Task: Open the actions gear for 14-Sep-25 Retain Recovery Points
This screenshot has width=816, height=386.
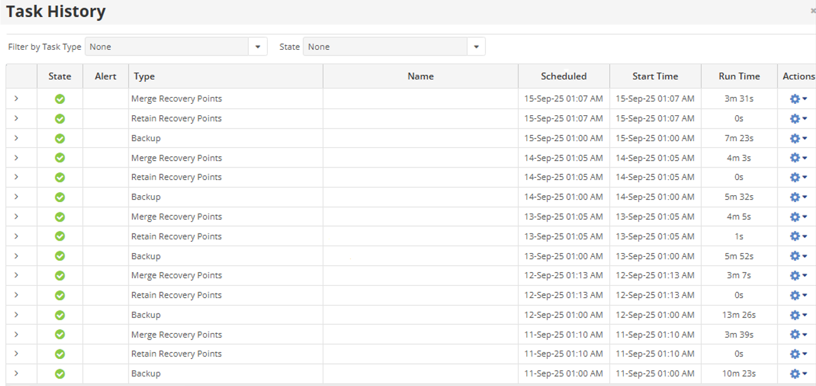Action: 798,177
